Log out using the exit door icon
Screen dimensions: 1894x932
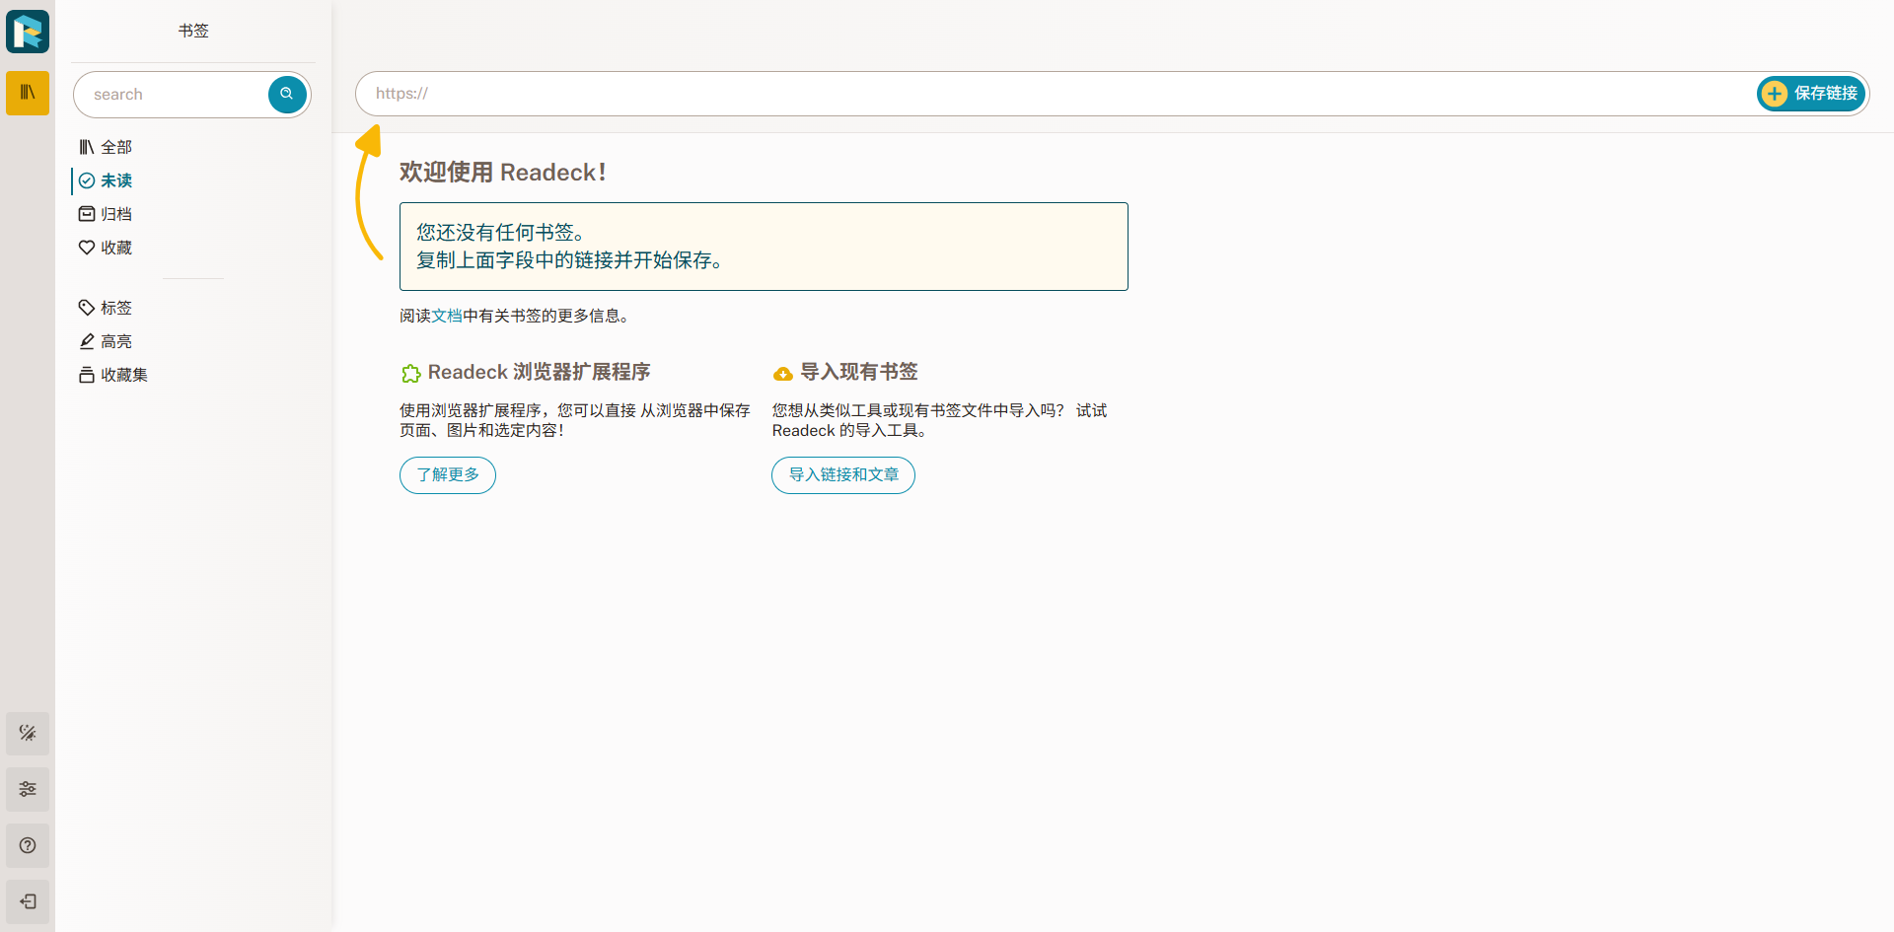tap(27, 901)
